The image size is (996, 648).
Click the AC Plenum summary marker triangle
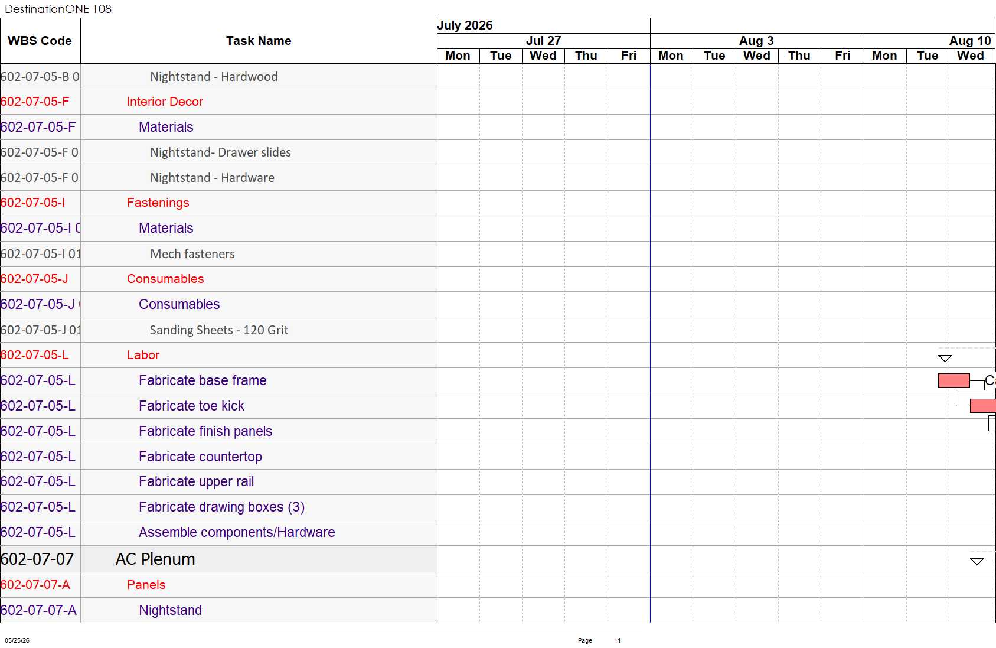click(977, 561)
